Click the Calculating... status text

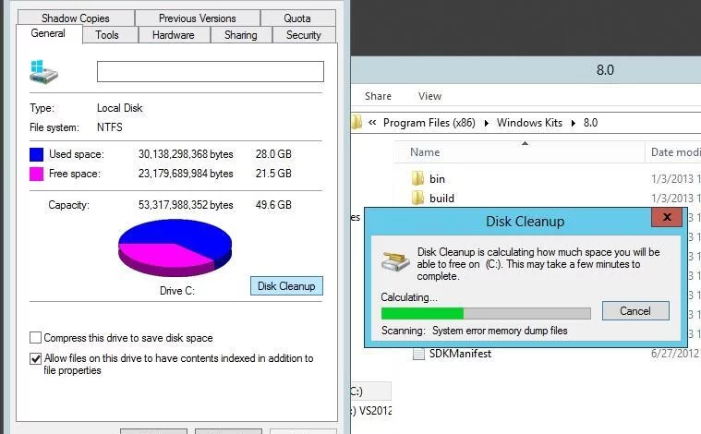409,297
